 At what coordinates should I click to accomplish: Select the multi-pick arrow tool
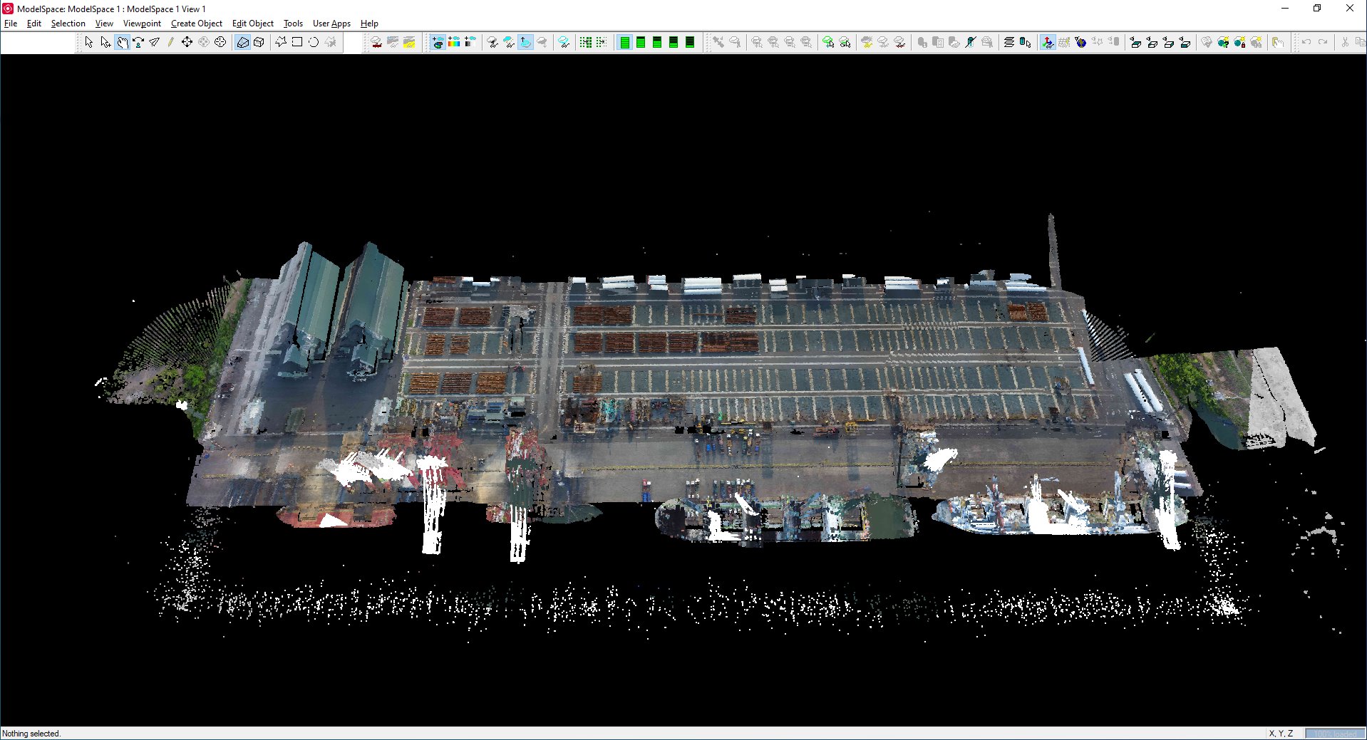tap(104, 42)
